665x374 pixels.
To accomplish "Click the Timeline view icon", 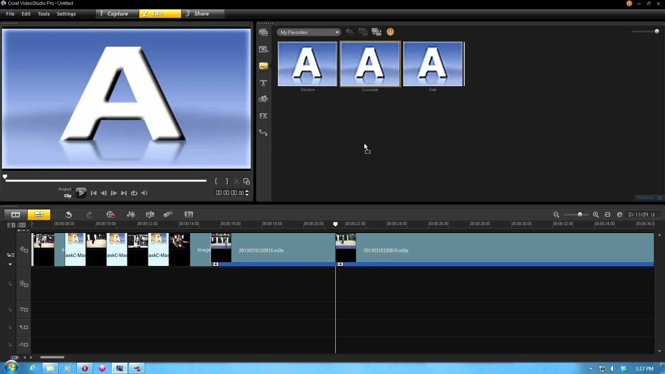I will [39, 214].
